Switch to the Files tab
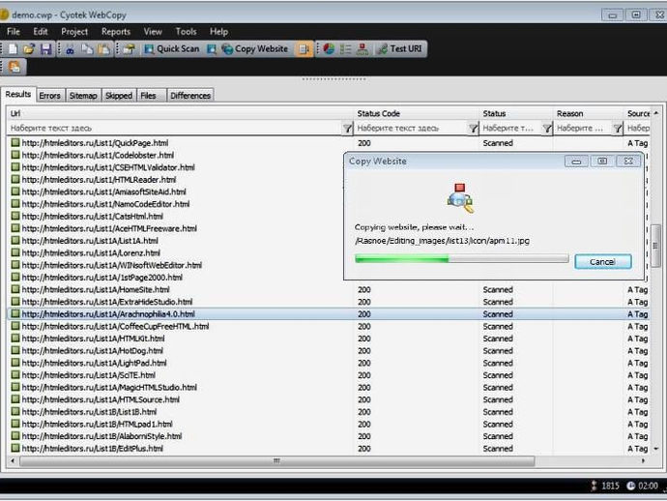The height and width of the screenshot is (501, 667). tap(149, 96)
